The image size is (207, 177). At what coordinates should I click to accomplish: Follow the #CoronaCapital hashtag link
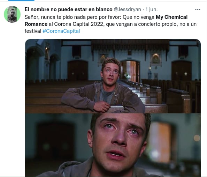pyautogui.click(x=61, y=31)
